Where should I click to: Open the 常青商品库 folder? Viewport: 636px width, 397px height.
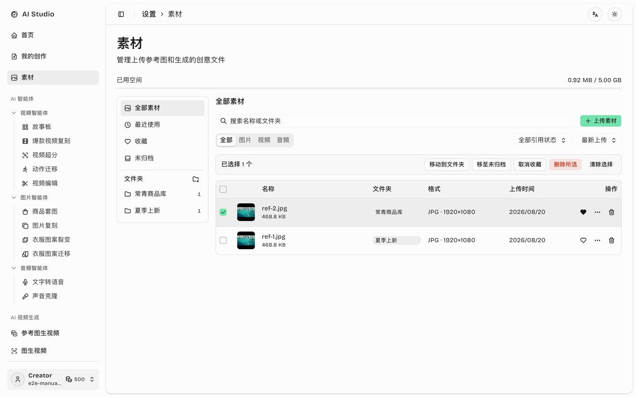tap(163, 194)
